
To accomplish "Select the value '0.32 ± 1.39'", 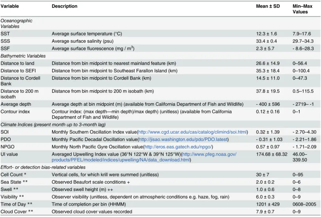I will pyautogui.click(x=268, y=132).
